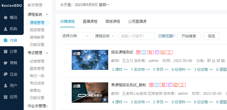Collapse the 作业本管理 menu group
Image resolution: width=227 pixels, height=110 pixels.
pyautogui.click(x=47, y=106)
